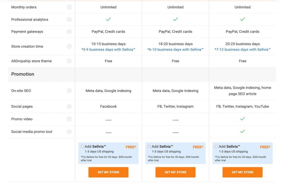Open the Social pages help icon
This screenshot has width=281, height=187.
[70, 106]
